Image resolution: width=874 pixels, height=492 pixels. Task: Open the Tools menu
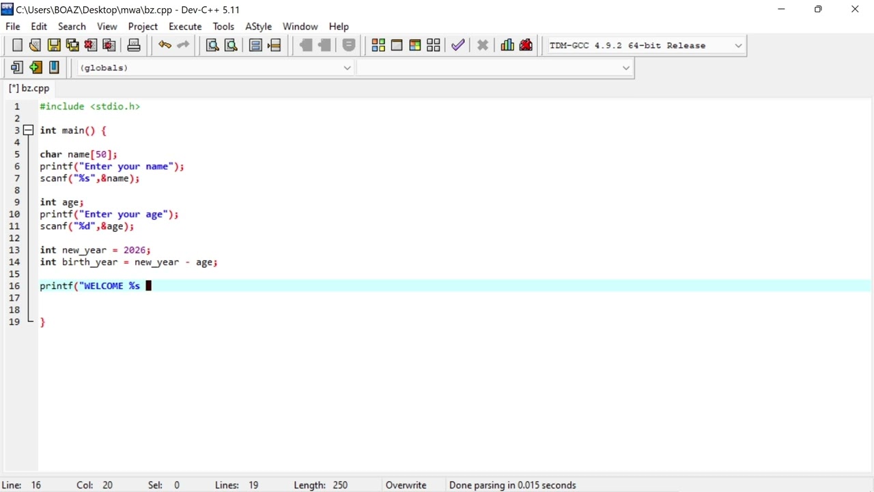coord(223,26)
